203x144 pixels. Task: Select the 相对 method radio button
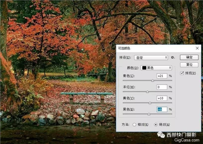pos(134,125)
